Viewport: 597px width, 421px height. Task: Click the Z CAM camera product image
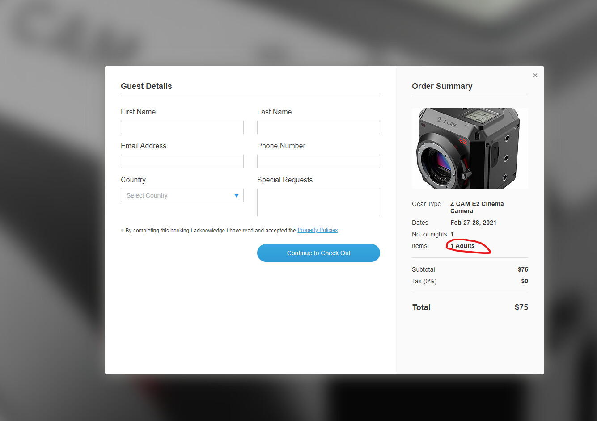470,148
